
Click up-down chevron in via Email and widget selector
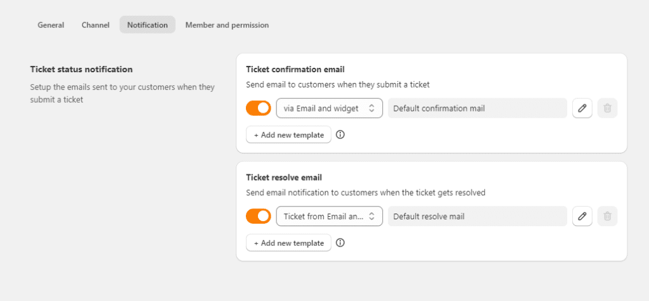point(371,108)
